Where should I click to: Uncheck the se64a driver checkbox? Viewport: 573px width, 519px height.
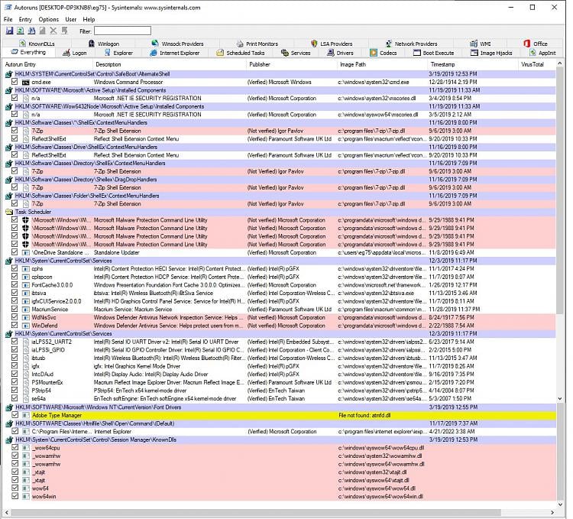click(x=15, y=398)
